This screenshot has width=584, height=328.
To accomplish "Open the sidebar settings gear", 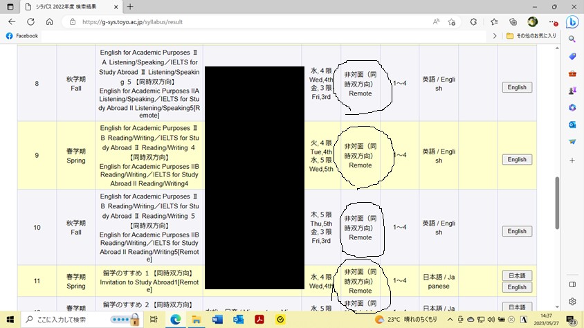I will tap(572, 301).
